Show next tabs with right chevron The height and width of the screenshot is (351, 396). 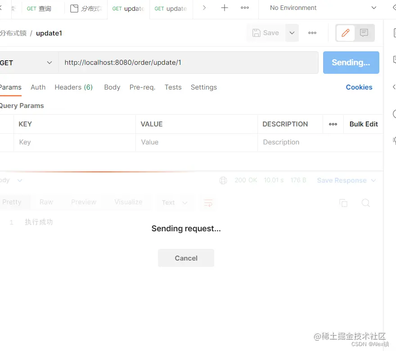(x=204, y=8)
